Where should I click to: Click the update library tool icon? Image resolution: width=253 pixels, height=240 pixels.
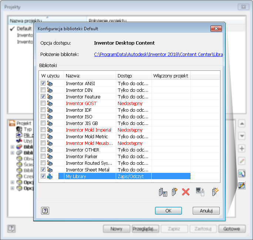[215, 192]
